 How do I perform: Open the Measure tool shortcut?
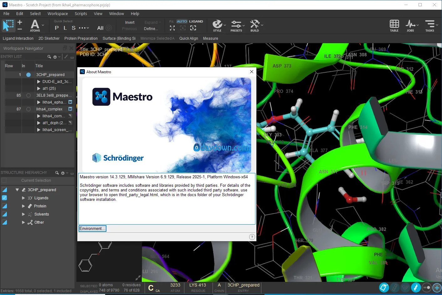point(210,38)
